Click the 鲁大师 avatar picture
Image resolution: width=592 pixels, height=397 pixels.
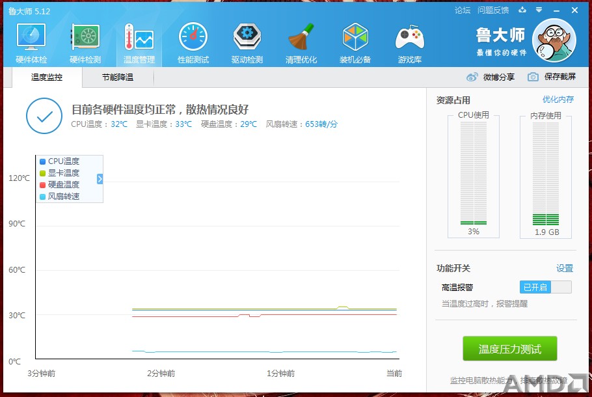click(554, 40)
